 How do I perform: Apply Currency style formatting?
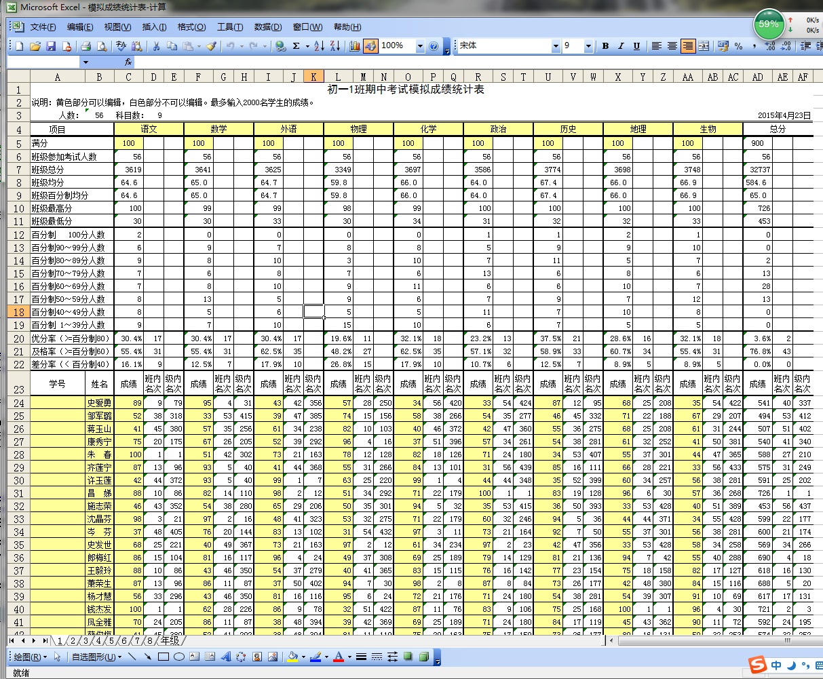(723, 46)
